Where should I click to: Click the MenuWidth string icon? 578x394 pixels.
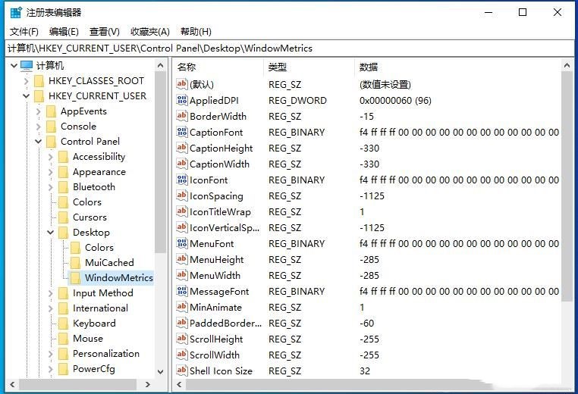(x=182, y=275)
